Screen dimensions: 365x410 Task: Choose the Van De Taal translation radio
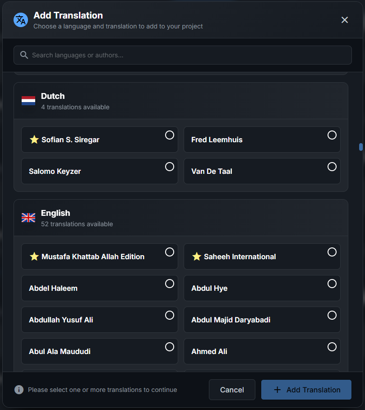click(332, 167)
